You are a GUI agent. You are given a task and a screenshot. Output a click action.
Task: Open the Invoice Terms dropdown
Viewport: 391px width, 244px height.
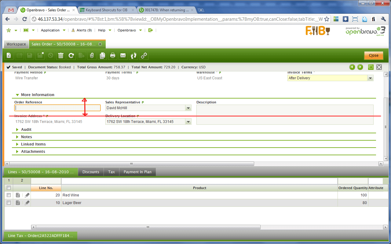tap(370, 78)
